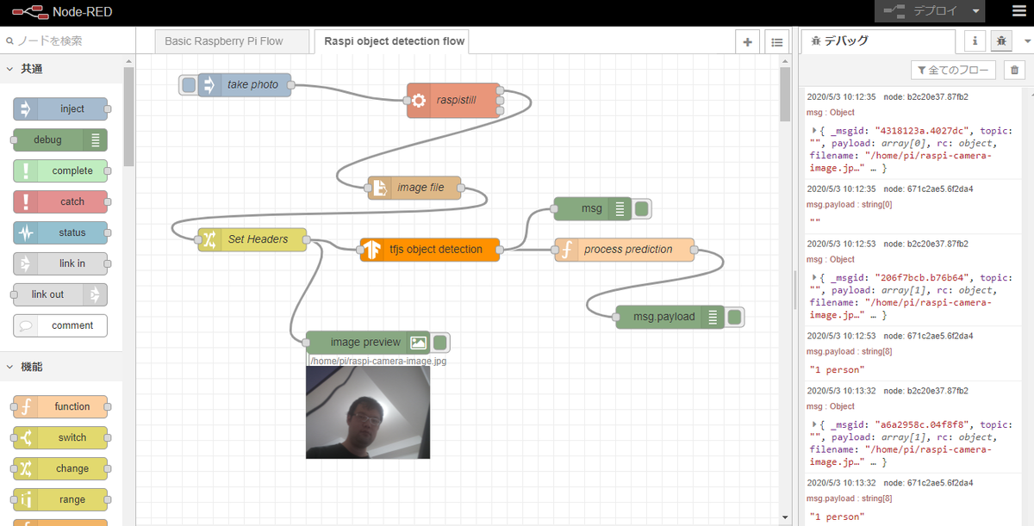Screen dimensions: 1034x526
Task: Select the switch node in the palette
Action: coord(59,437)
